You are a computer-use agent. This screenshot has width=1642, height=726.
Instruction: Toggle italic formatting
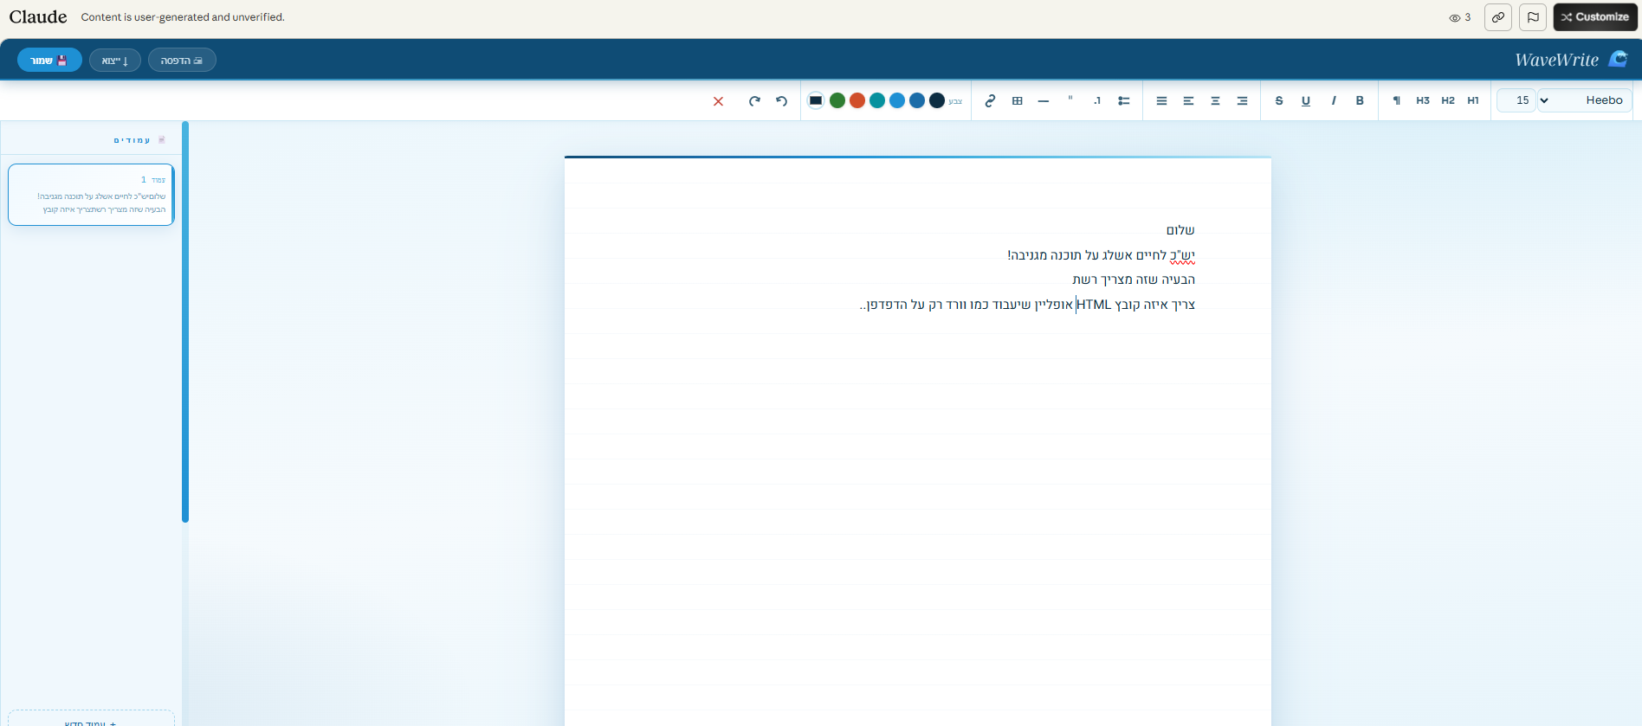coord(1334,100)
